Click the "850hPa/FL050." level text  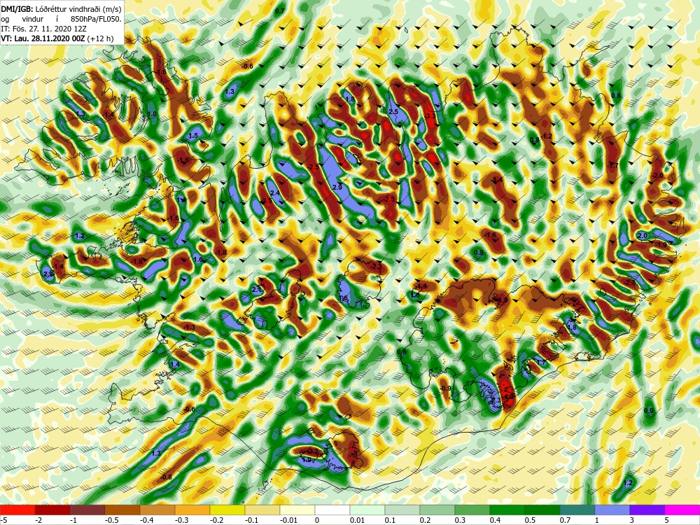pyautogui.click(x=96, y=19)
